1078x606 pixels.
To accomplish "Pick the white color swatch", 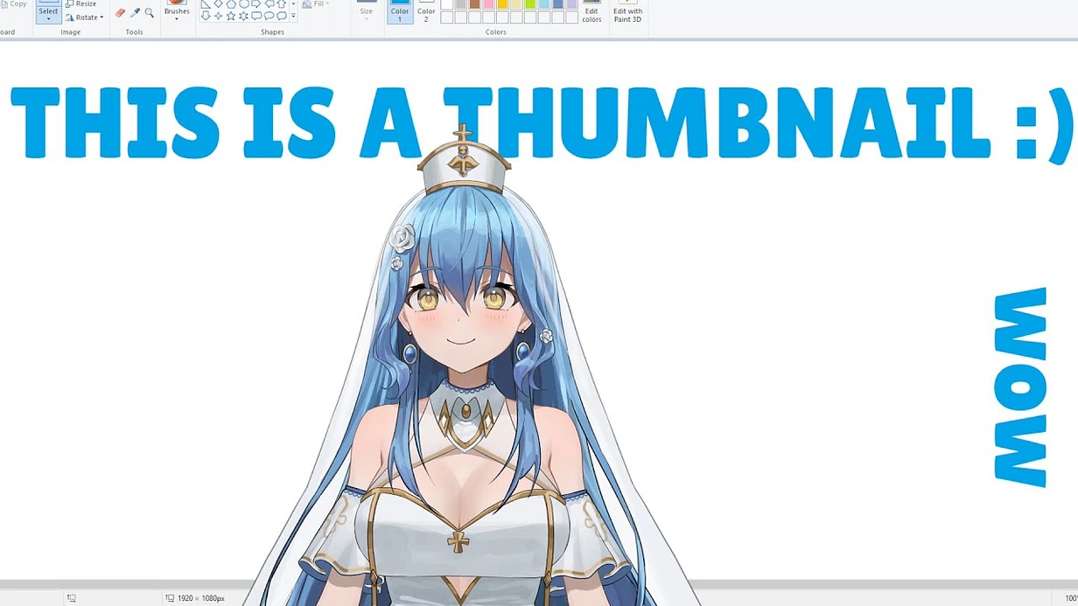I will point(446,3).
